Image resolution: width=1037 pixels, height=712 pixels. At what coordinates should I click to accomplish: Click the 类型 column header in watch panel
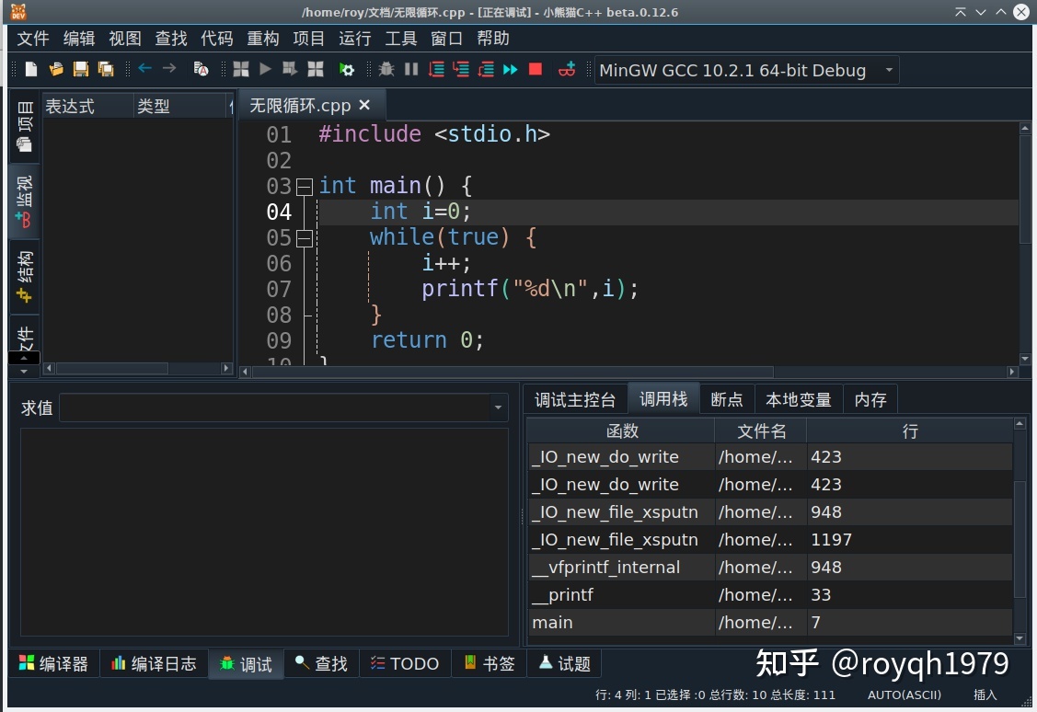click(180, 107)
